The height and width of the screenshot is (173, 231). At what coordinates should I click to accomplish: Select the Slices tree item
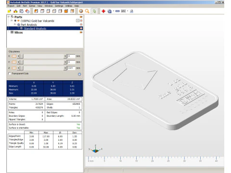click(18, 32)
